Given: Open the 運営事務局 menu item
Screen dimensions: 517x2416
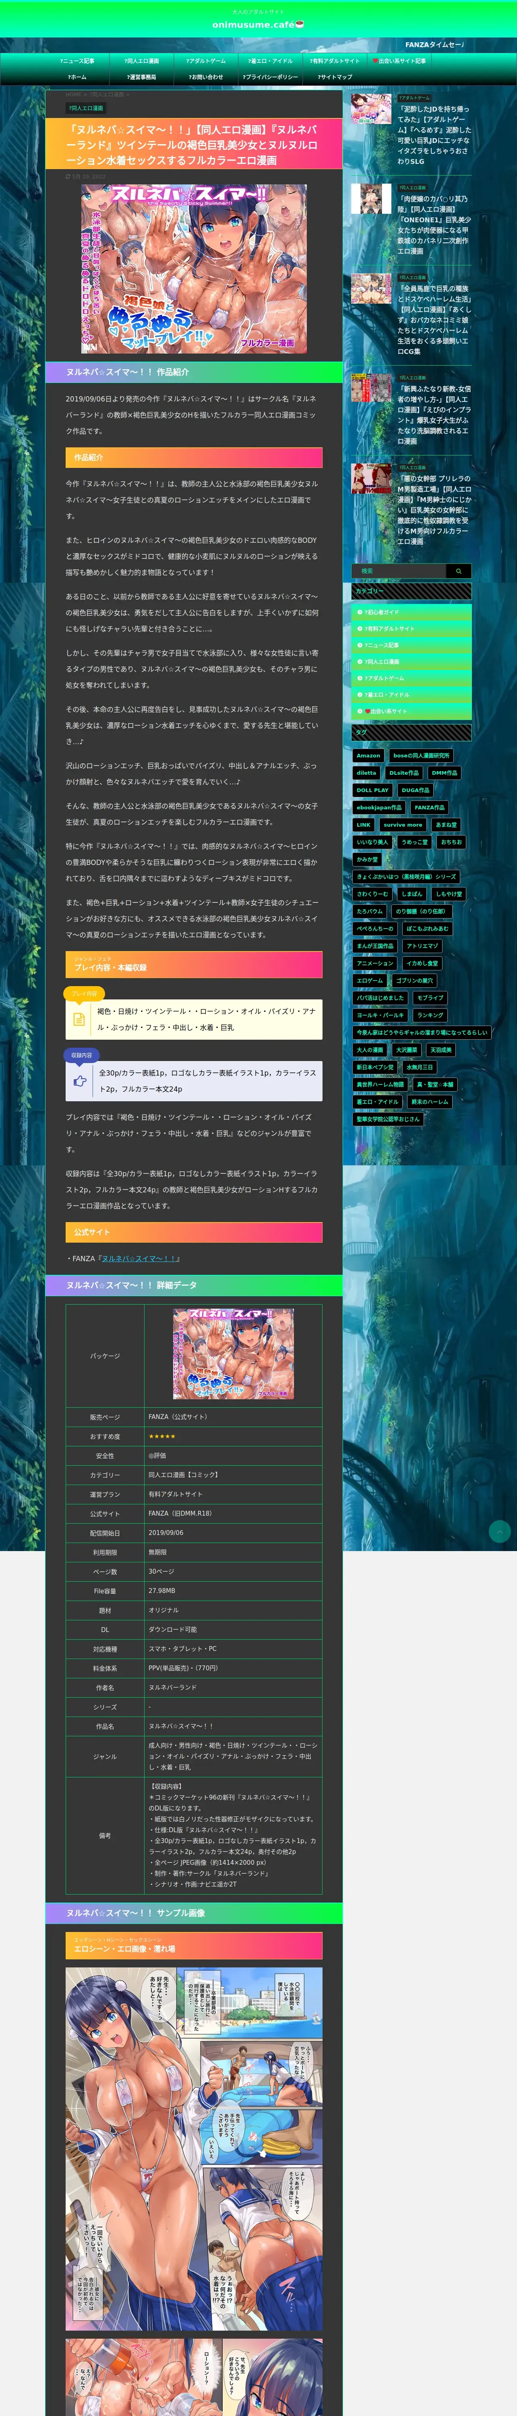Looking at the screenshot, I should [142, 77].
